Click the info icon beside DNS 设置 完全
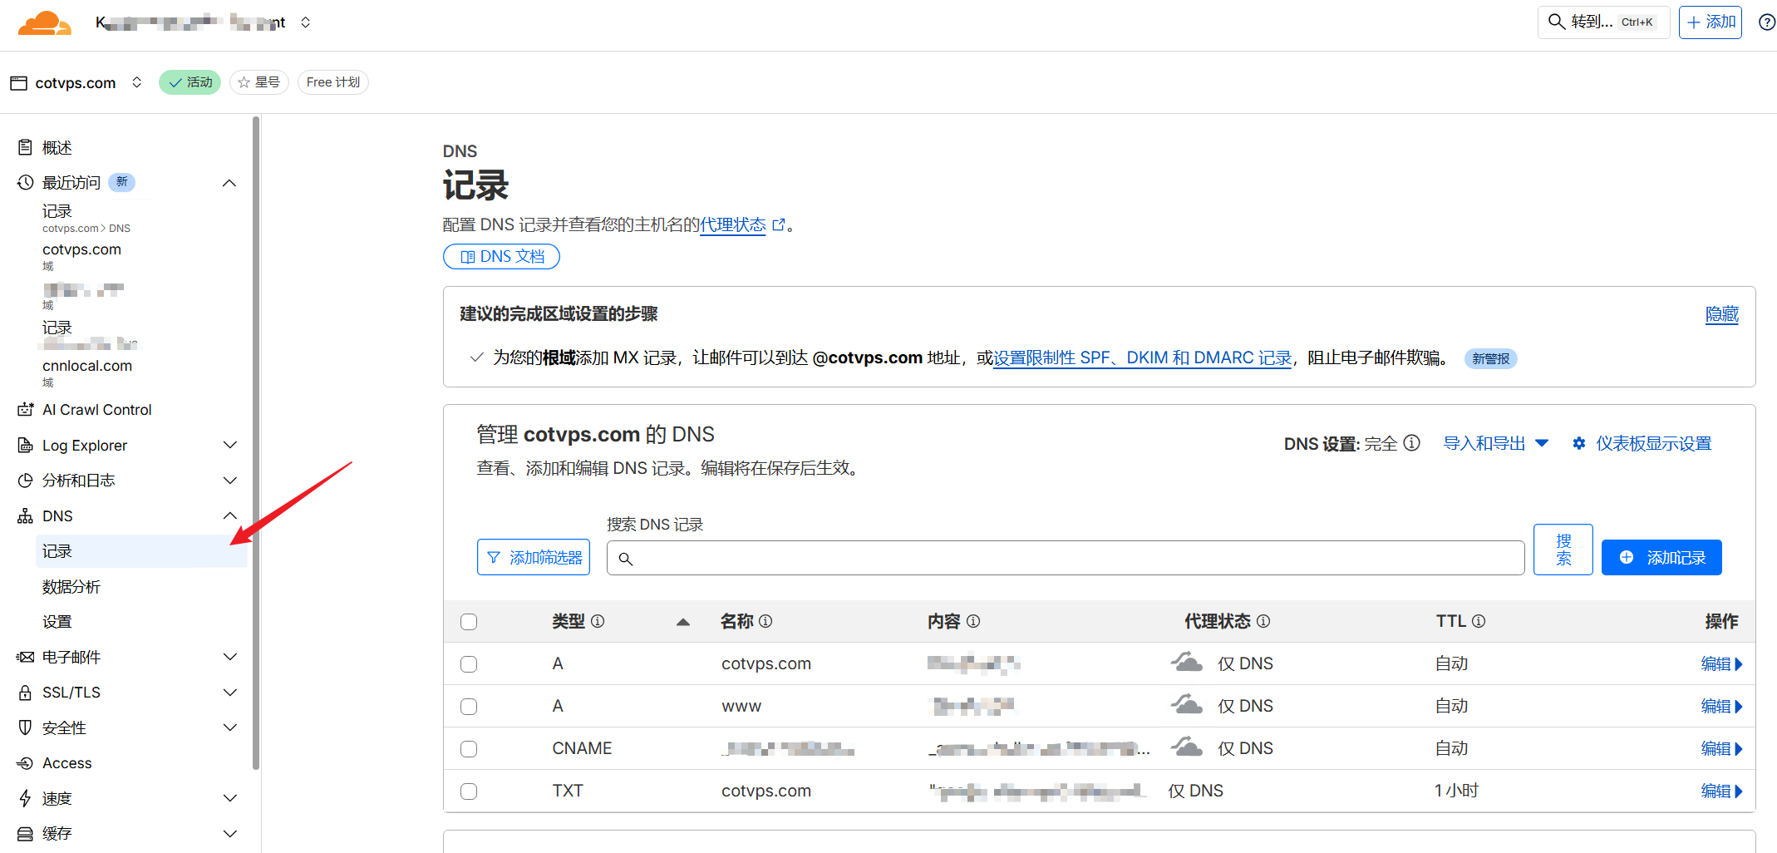The width and height of the screenshot is (1777, 853). [1411, 443]
